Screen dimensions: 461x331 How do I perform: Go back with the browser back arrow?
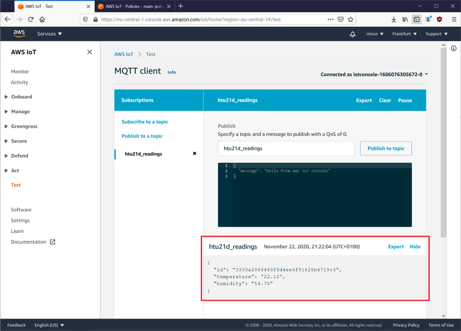pyautogui.click(x=8, y=20)
